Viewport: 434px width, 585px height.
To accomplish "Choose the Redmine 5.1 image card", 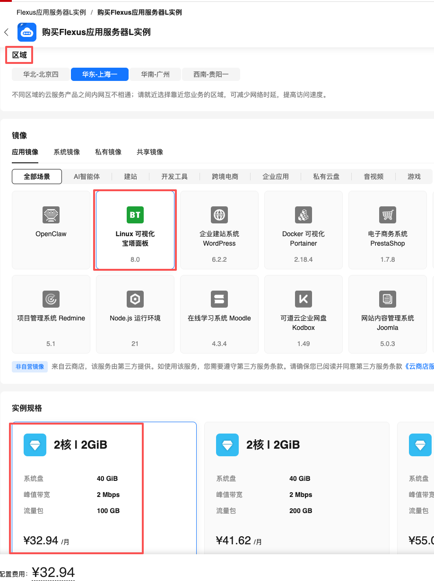I will tap(51, 314).
